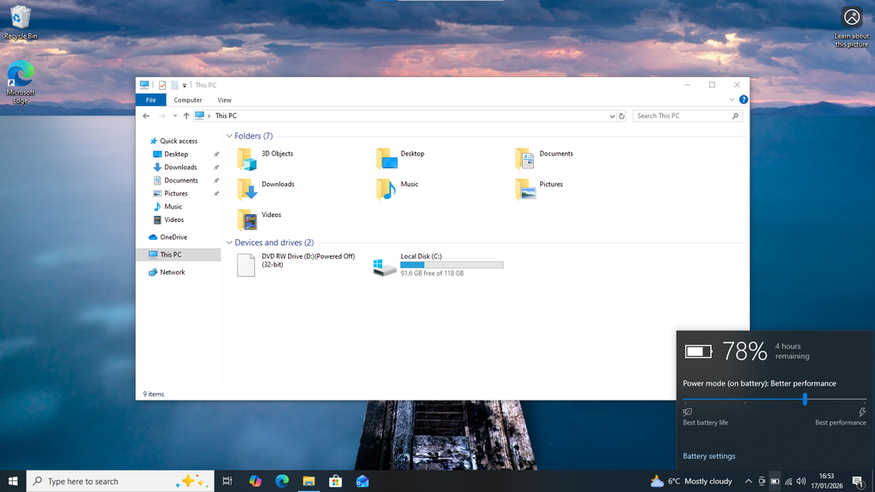The image size is (875, 492).
Task: Click the Properties icon in quick access toolbar
Action: tap(161, 85)
